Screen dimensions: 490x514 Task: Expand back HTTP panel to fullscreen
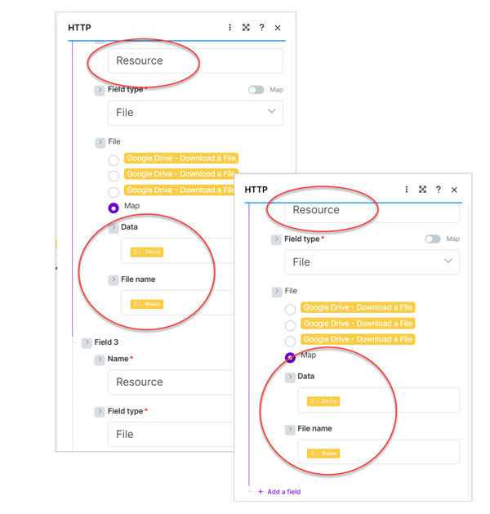pyautogui.click(x=246, y=28)
